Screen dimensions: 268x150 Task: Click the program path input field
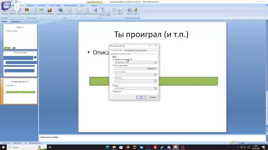click(x=130, y=68)
